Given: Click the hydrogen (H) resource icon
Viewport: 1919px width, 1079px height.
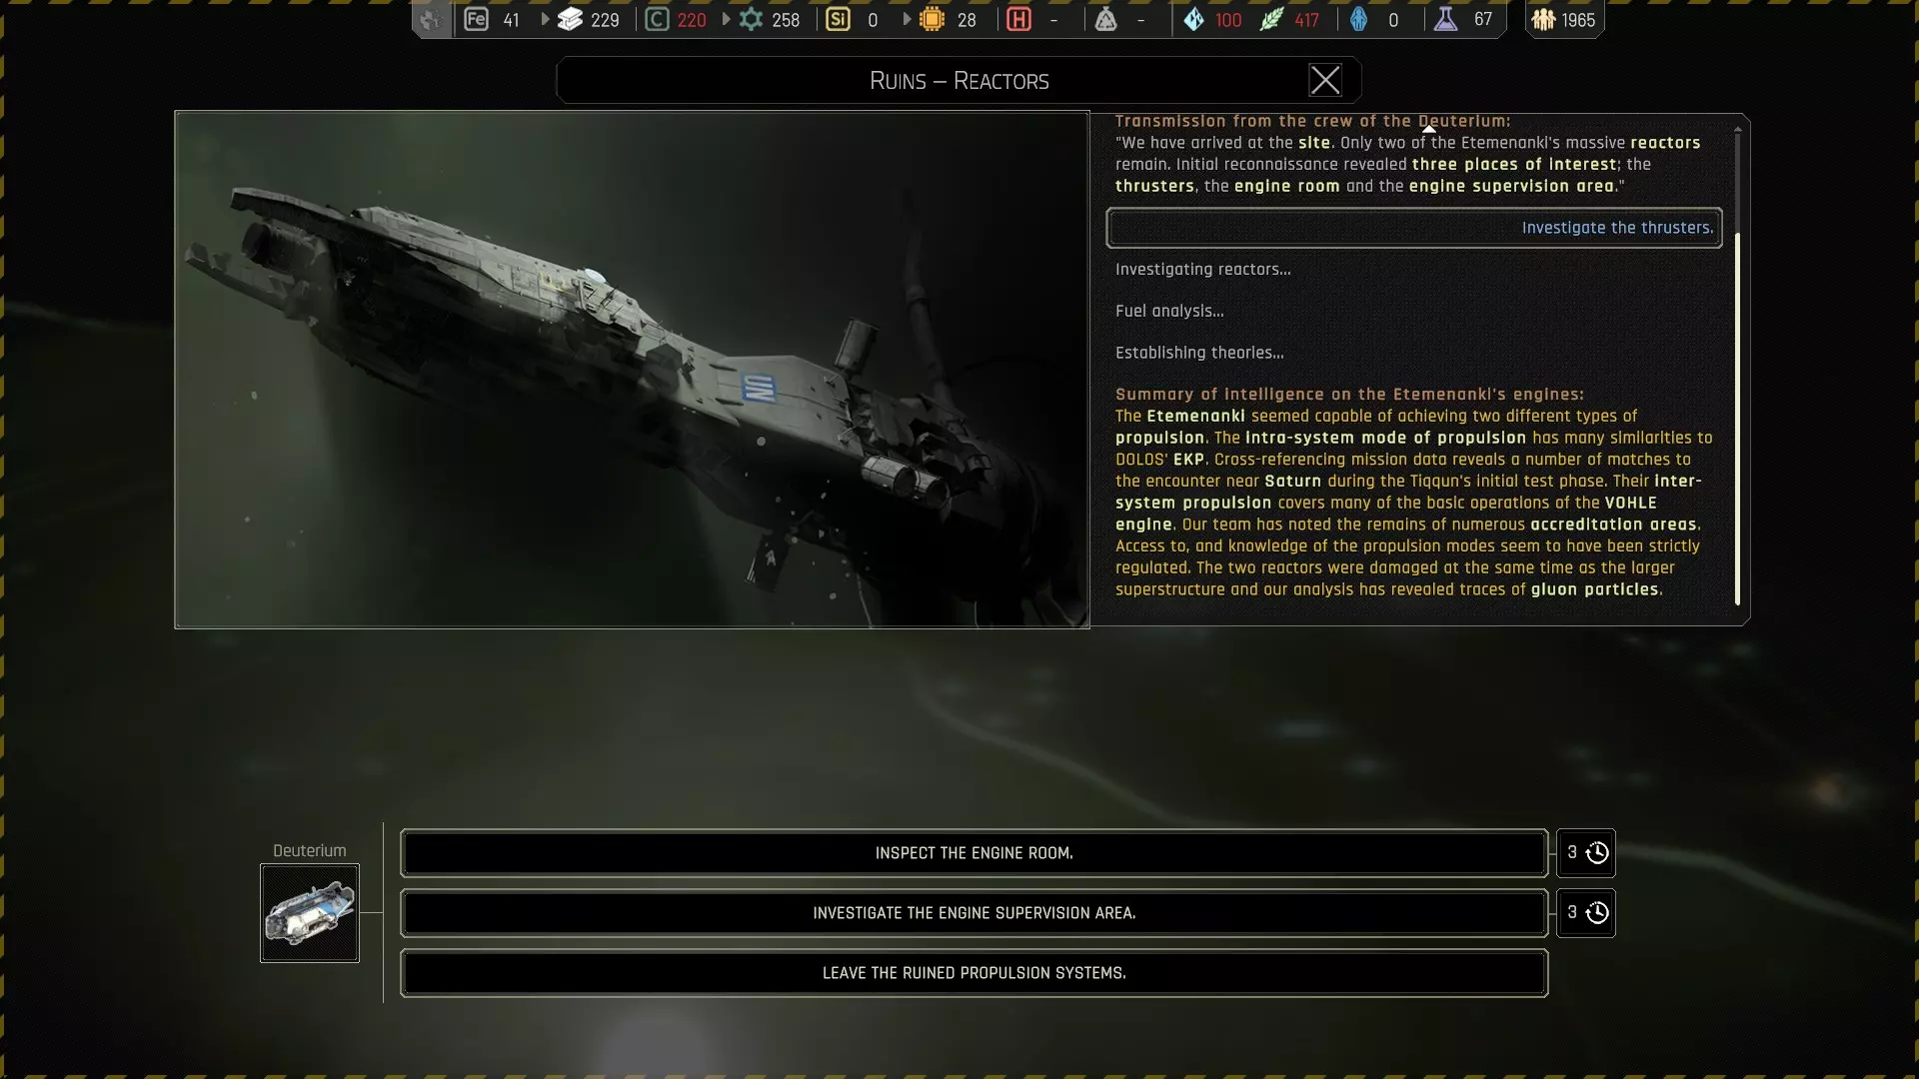Looking at the screenshot, I should pos(1018,19).
